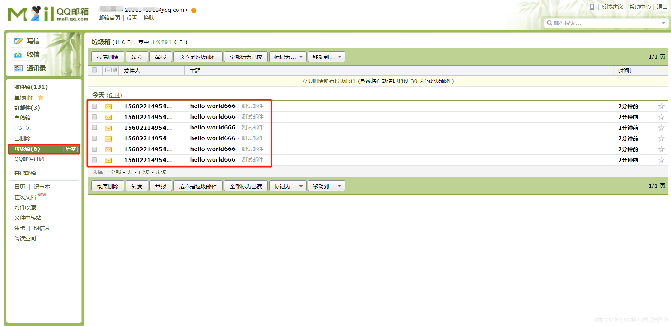The image size is (671, 326).
Task: Click the contacts card icon
Action: [x=18, y=68]
